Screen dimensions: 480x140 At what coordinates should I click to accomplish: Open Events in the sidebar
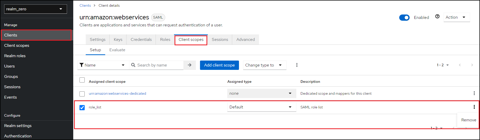pyautogui.click(x=37, y=97)
